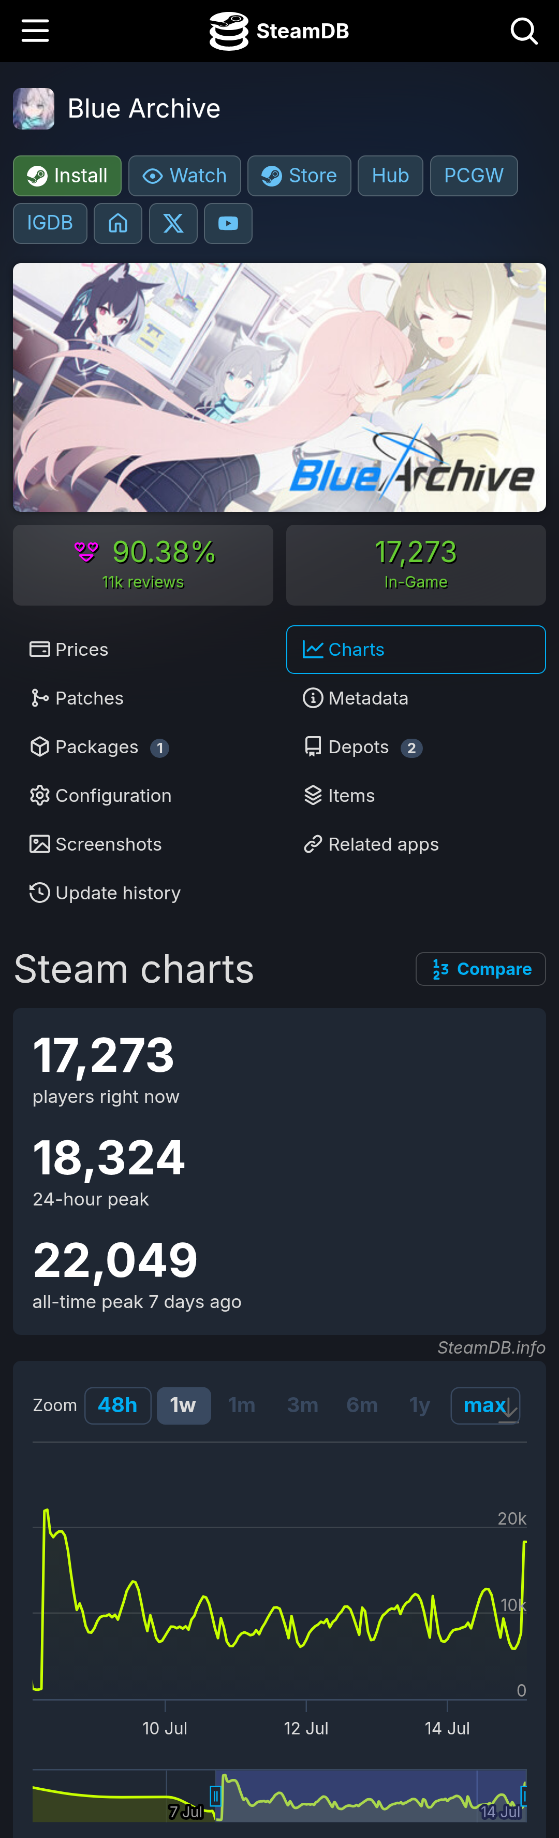Select the 48h zoom range
Viewport: 559px width, 1838px height.
(117, 1405)
